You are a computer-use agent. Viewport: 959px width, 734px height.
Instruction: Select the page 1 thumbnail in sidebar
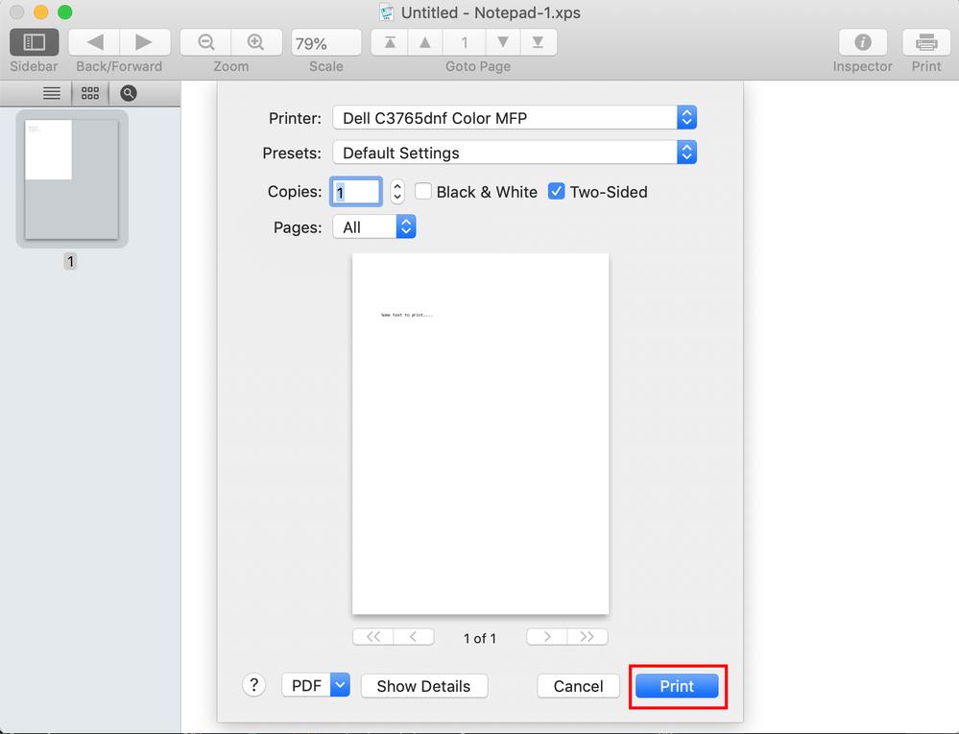pyautogui.click(x=71, y=179)
